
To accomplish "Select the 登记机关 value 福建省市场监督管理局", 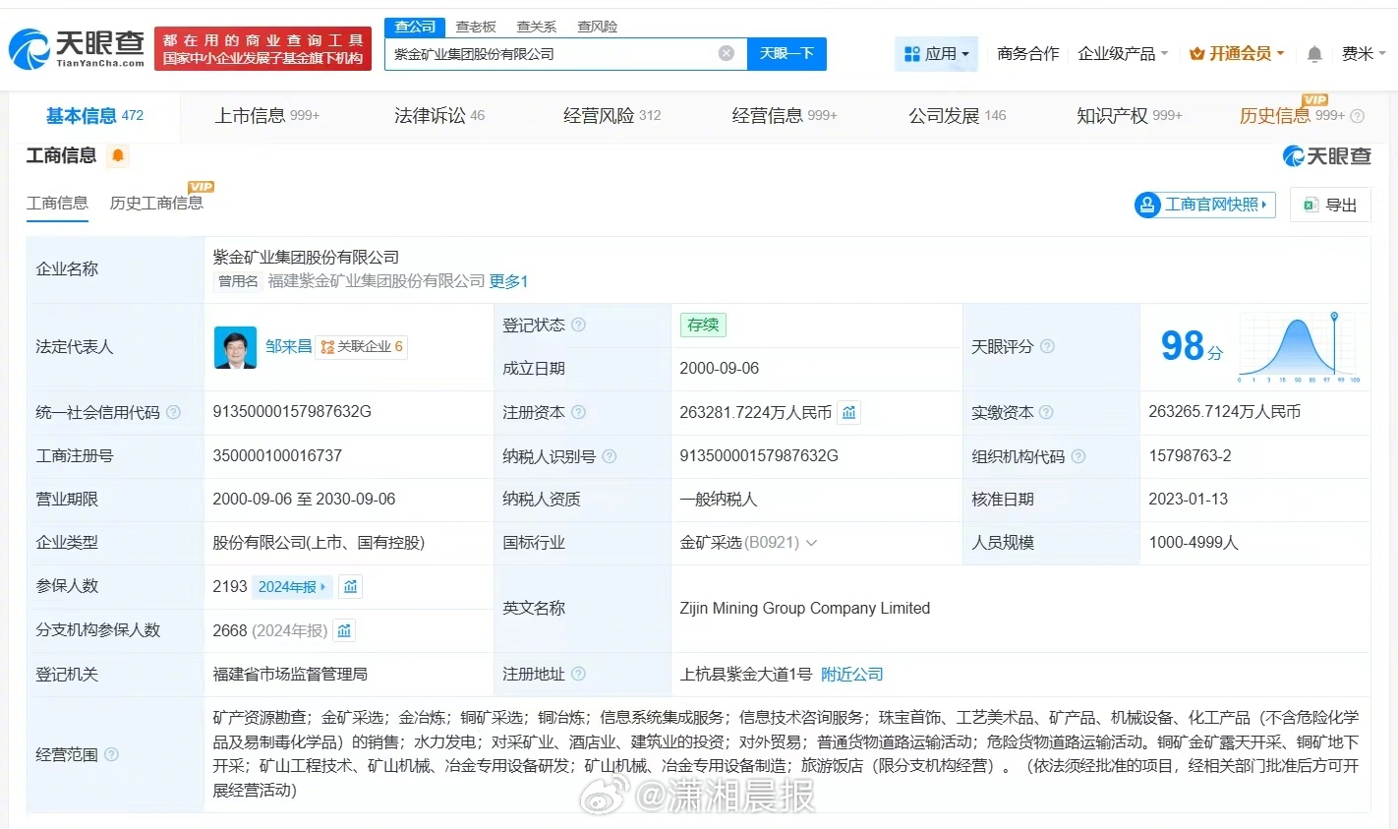I will [290, 674].
